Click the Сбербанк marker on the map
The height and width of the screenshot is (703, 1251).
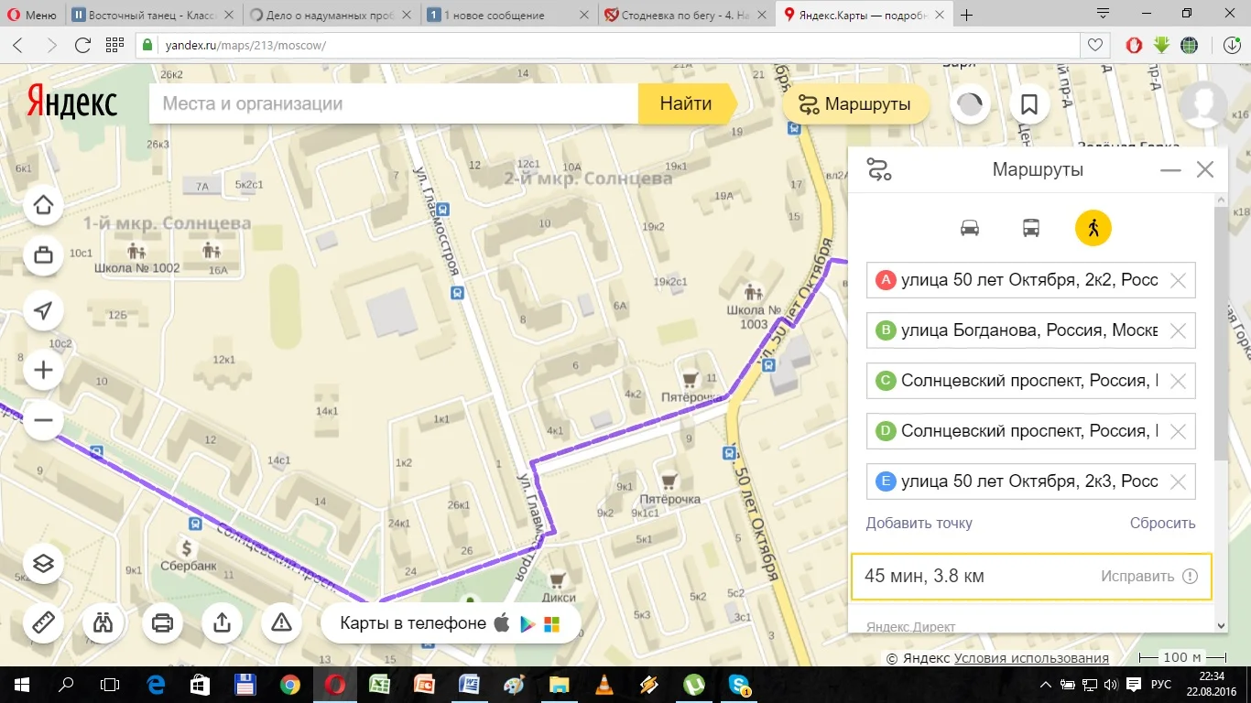[x=187, y=548]
